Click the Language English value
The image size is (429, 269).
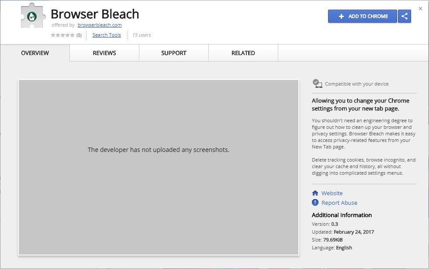(x=344, y=248)
